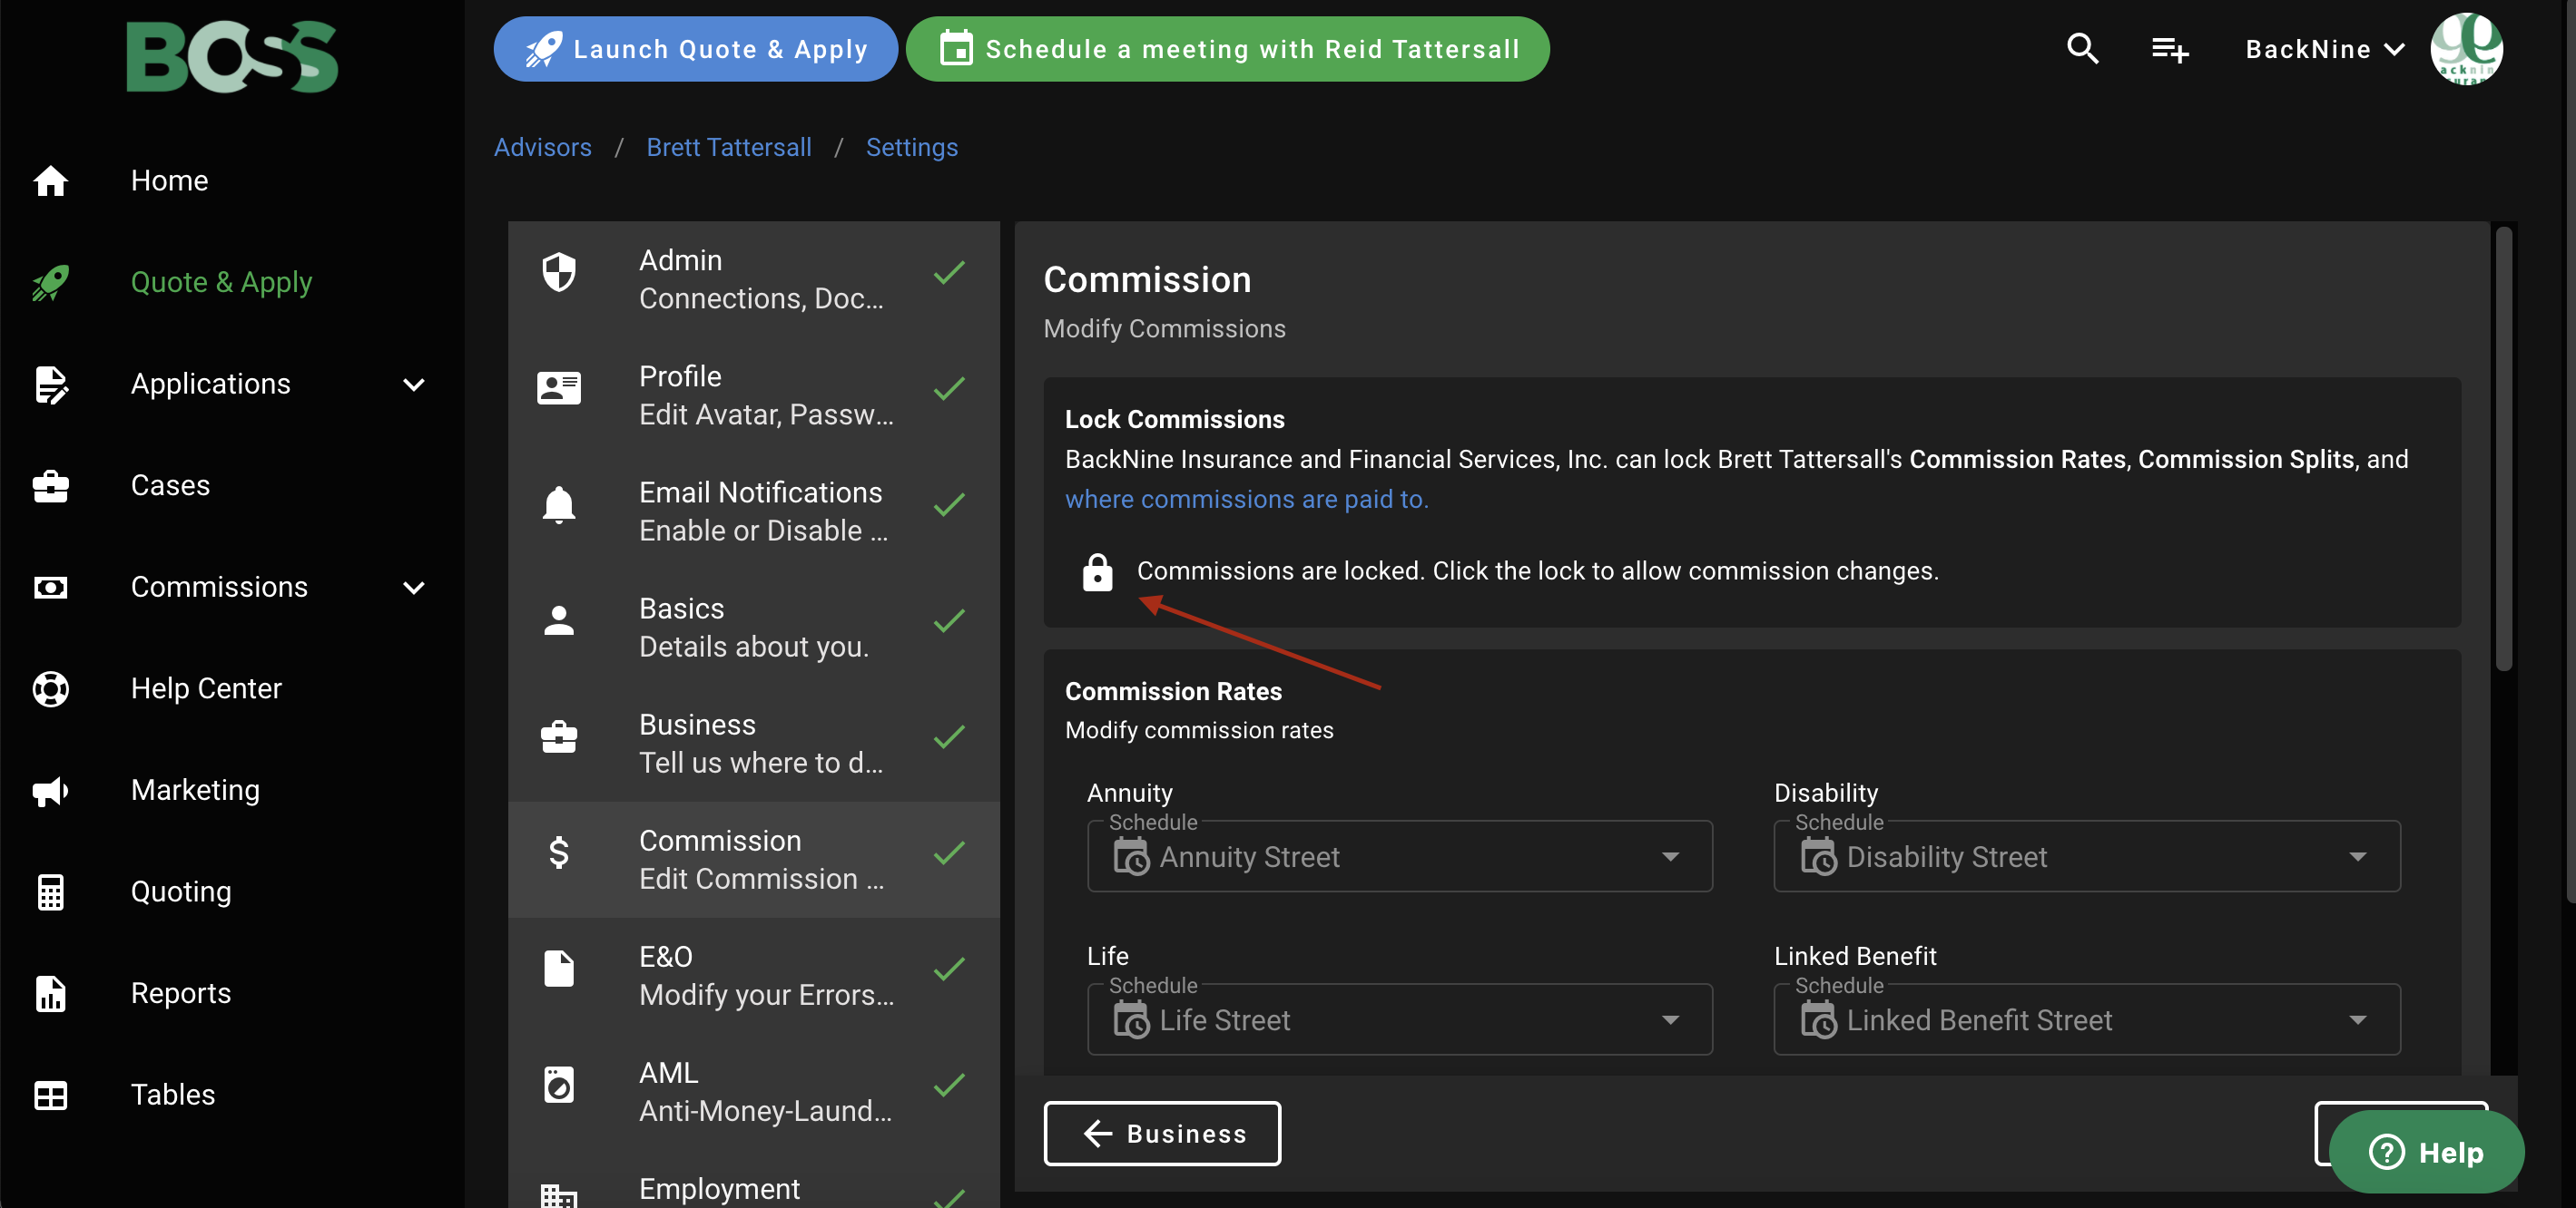Click the Tables grid icon
2576x1208 pixels.
tap(50, 1096)
